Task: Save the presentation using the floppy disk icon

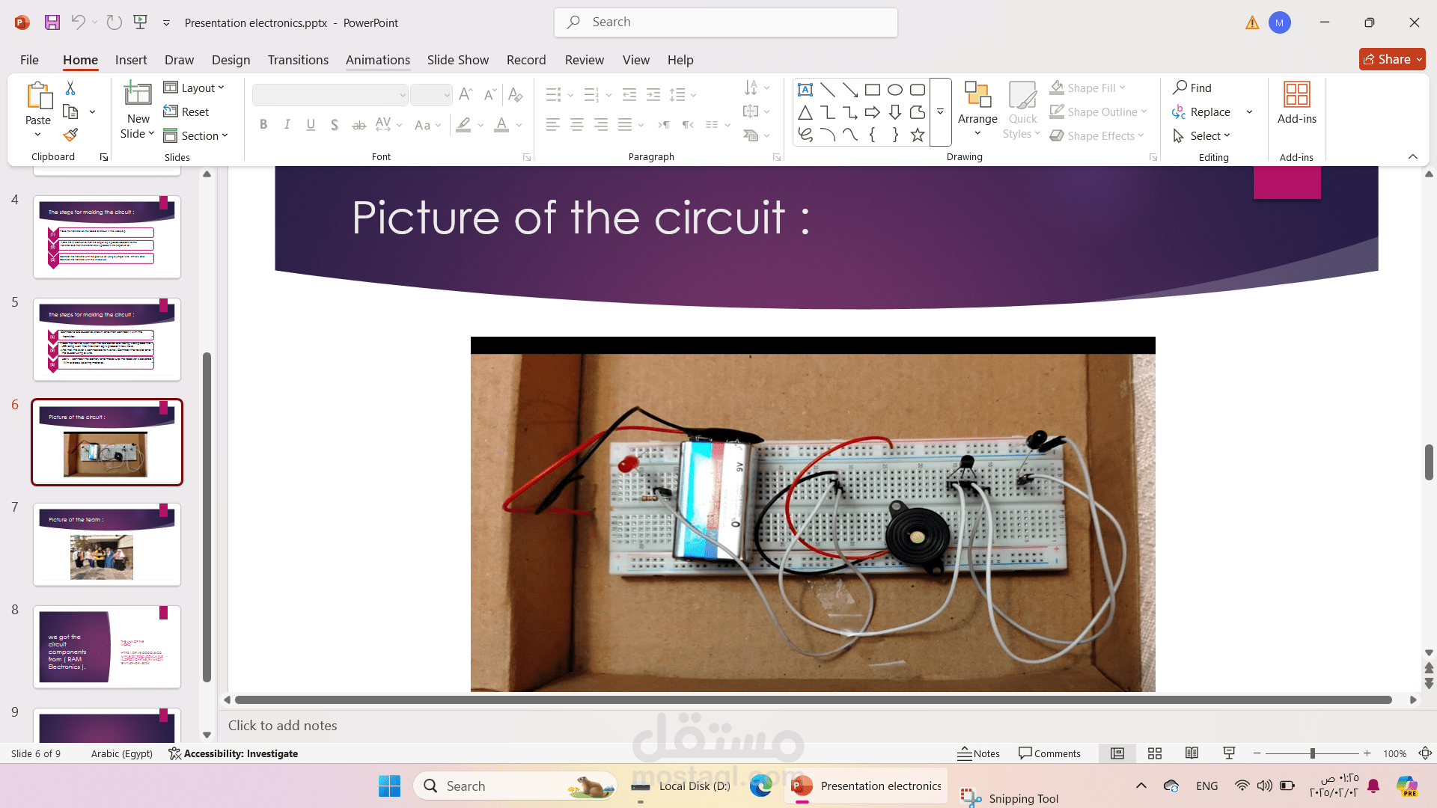Action: [x=52, y=22]
